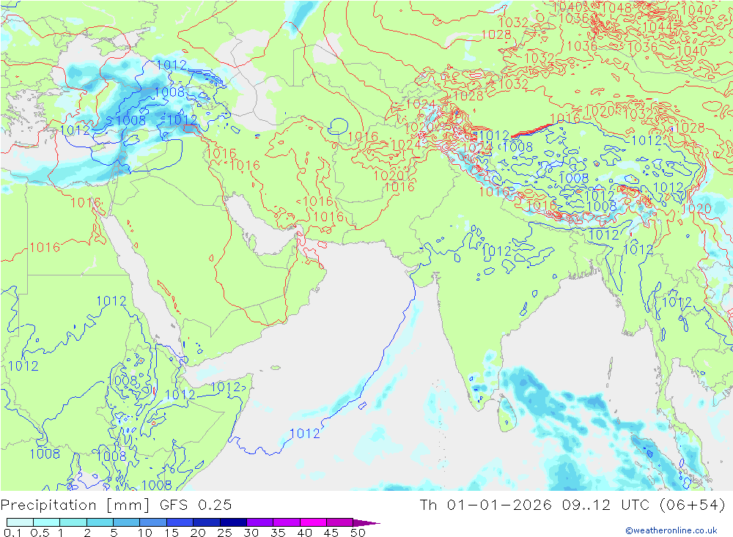Click the '1012' isobar label over Arabian Sea

(305, 433)
